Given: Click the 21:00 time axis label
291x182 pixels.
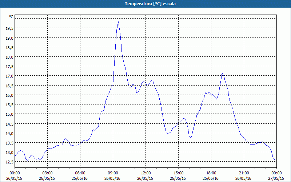Looking at the screenshot, I should 244,173.
